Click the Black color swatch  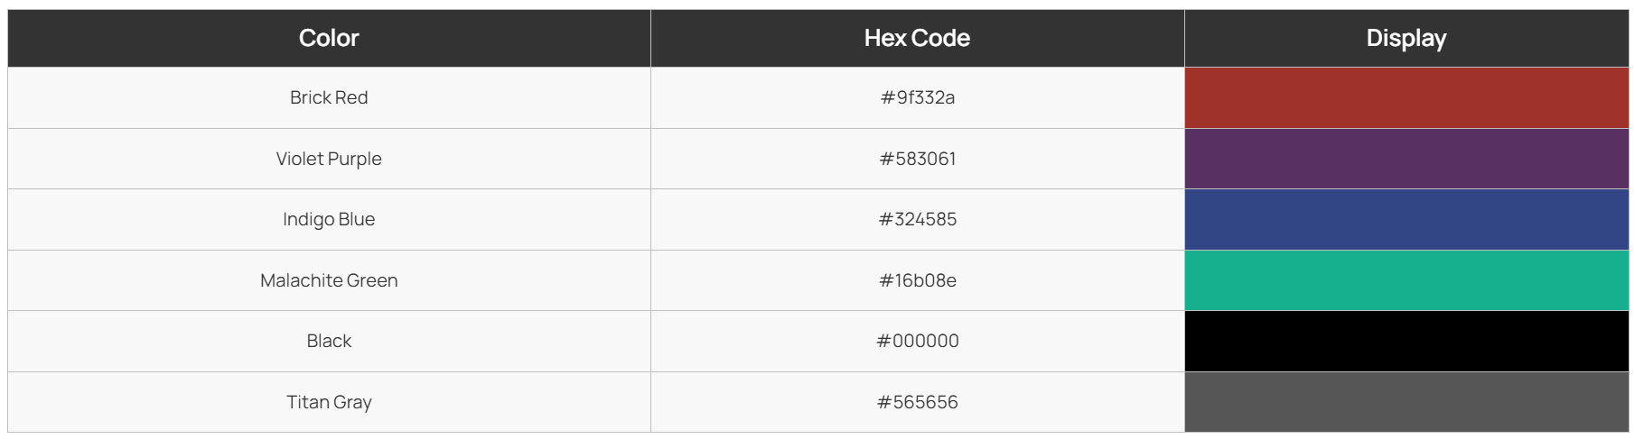1406,341
